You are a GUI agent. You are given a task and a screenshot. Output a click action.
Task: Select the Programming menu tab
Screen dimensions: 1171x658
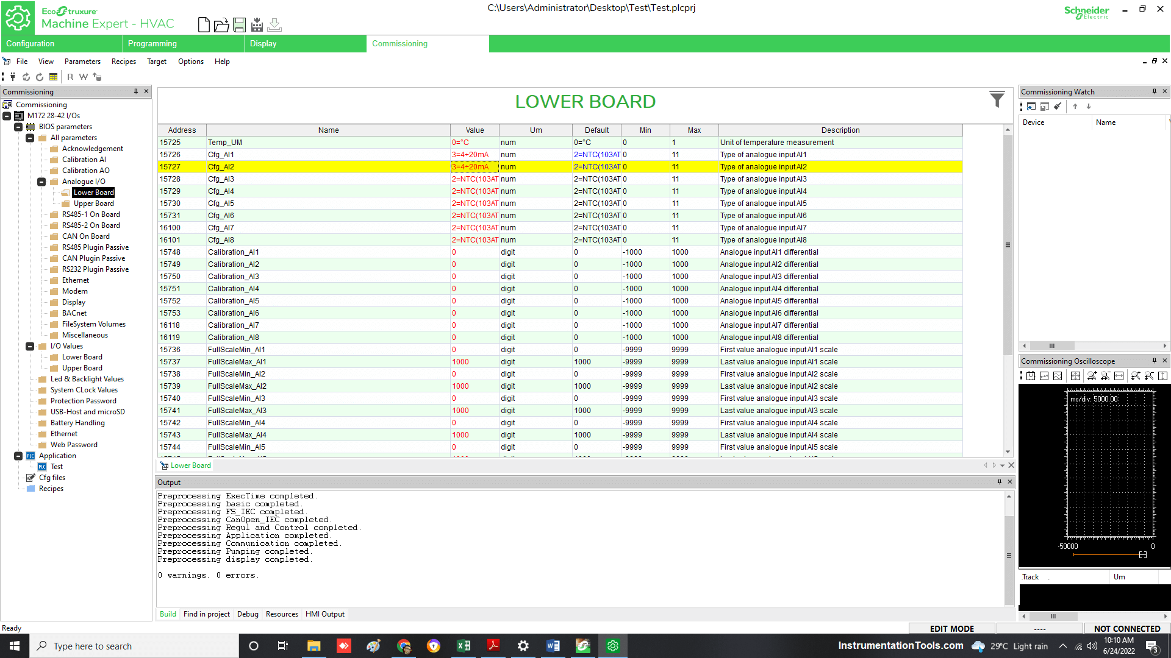(x=151, y=43)
